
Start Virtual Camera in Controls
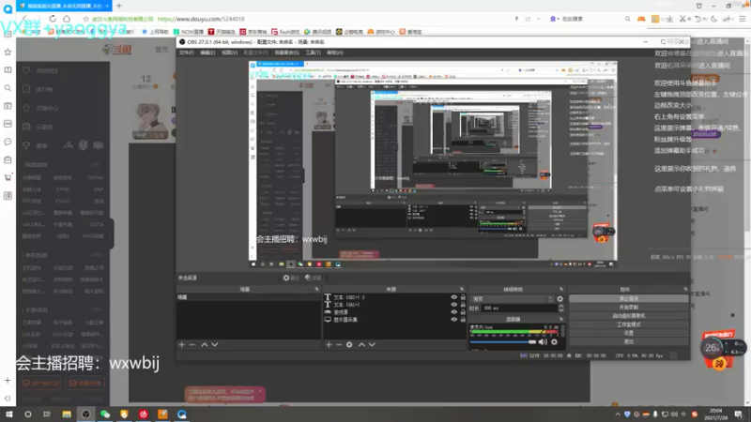(x=628, y=316)
